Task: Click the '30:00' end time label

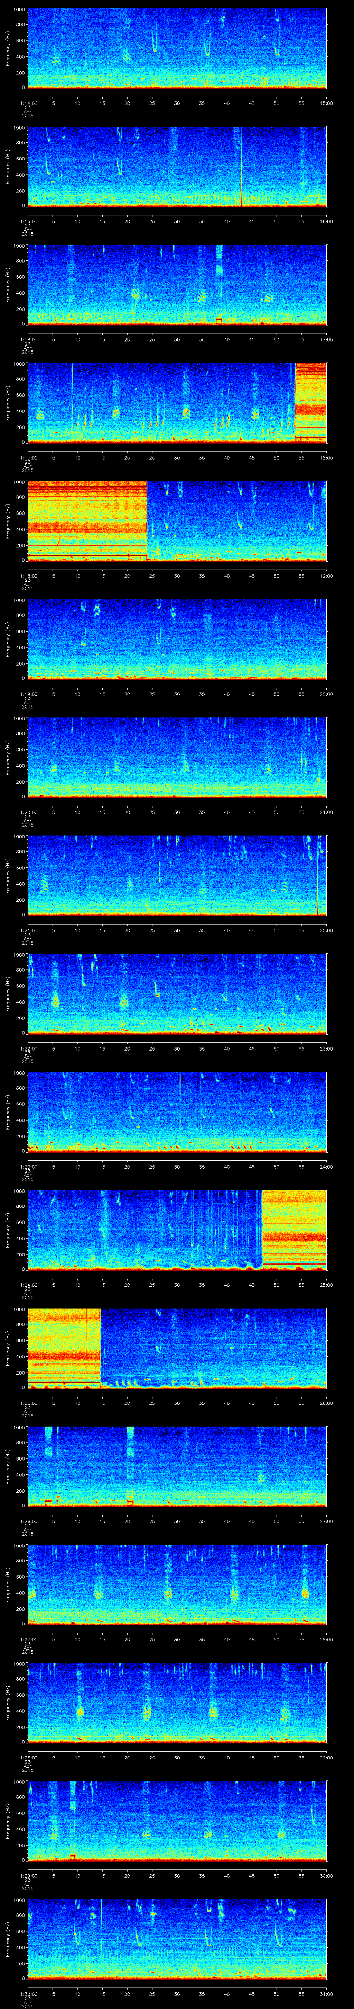Action: [327, 1876]
